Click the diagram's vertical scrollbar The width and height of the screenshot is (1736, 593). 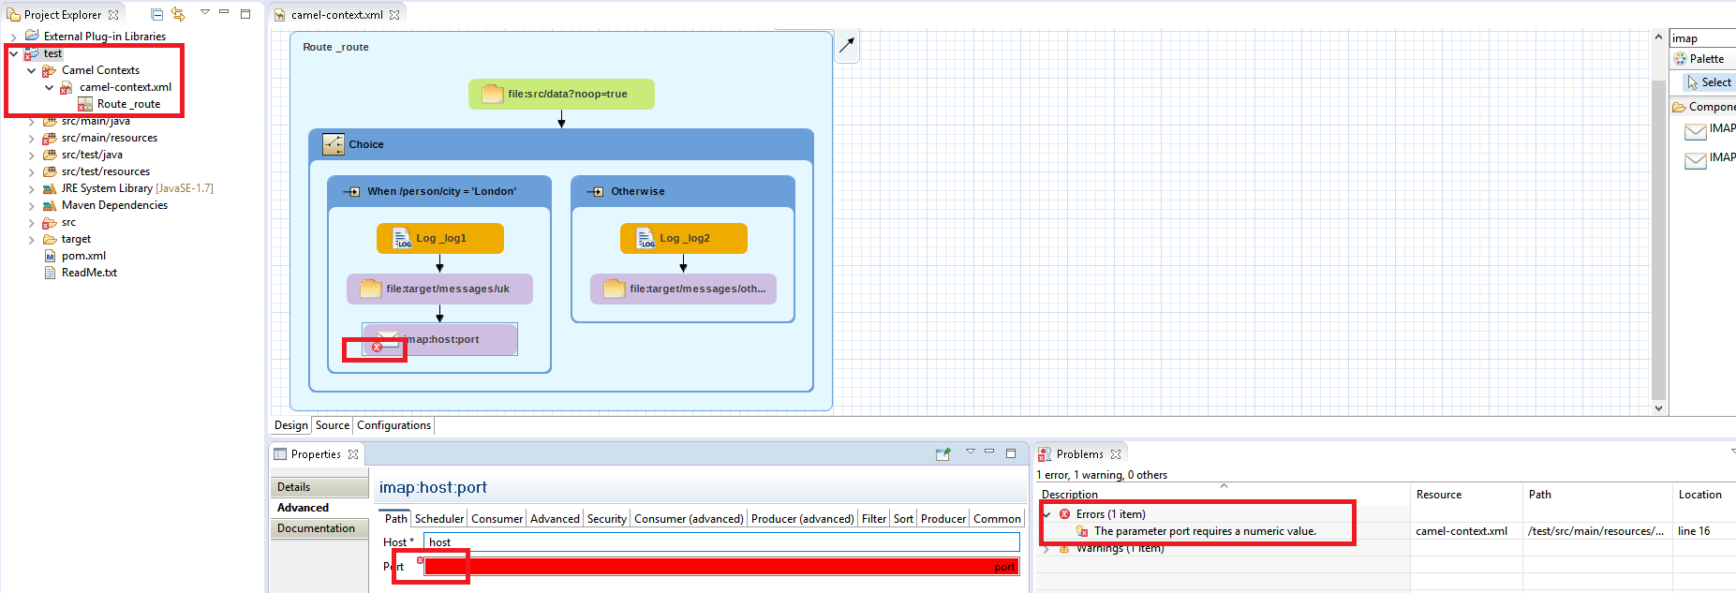click(1658, 234)
